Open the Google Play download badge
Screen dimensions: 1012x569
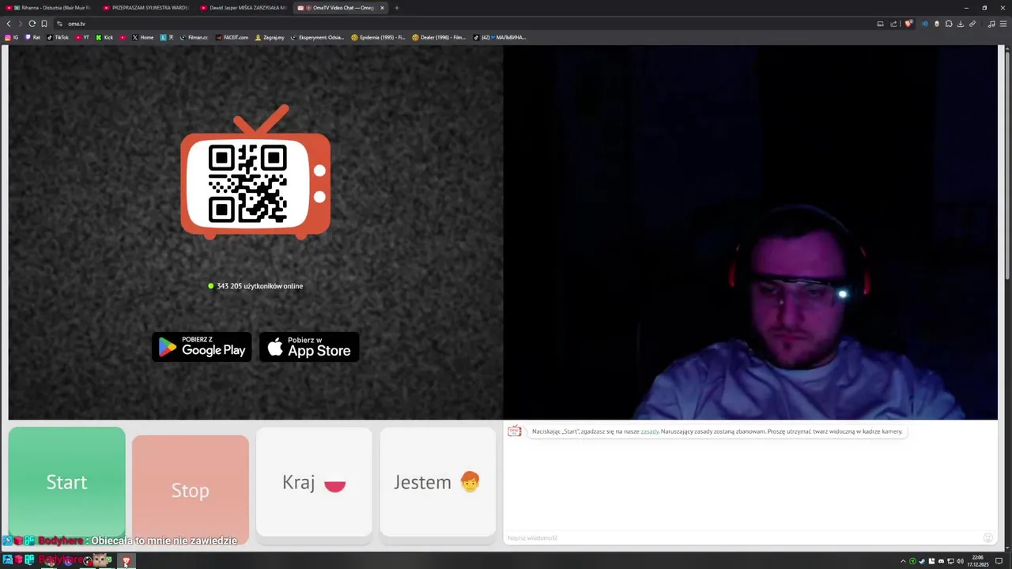click(202, 347)
